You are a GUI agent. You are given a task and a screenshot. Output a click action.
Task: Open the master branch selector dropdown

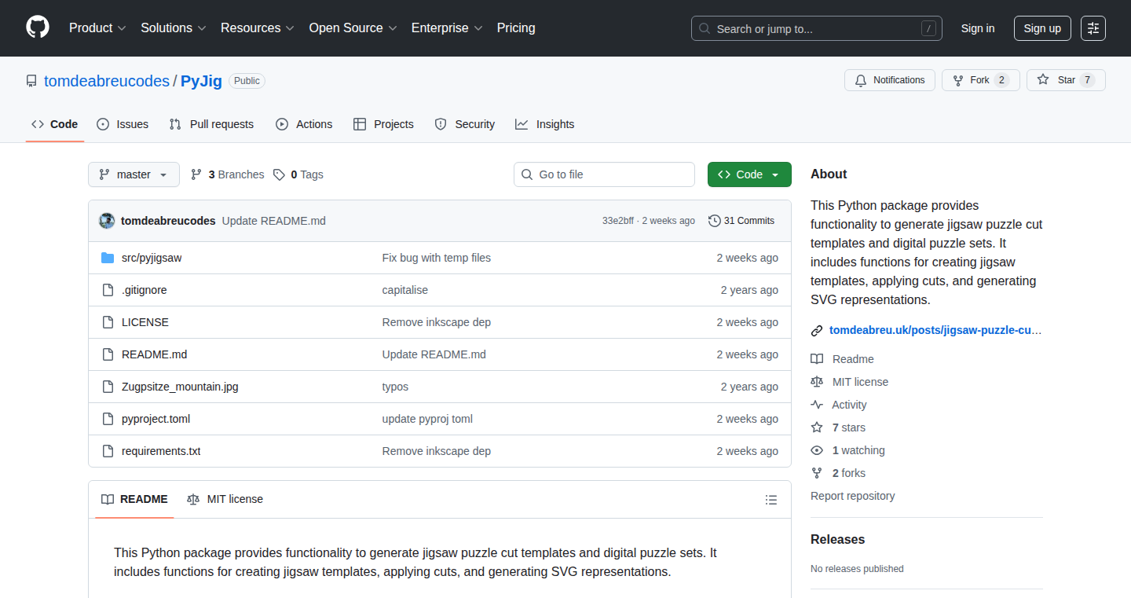134,174
